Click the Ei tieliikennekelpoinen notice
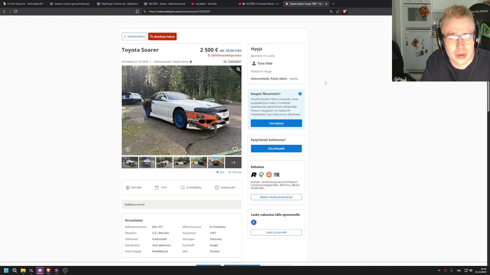490x275 pixels. [224, 55]
